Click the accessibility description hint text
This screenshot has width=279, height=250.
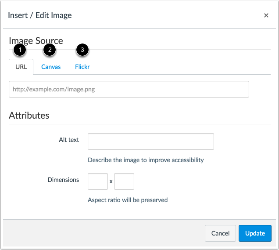pyautogui.click(x=146, y=160)
